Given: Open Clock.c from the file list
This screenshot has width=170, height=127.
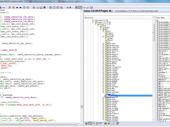Looking at the screenshot, I should pyautogui.click(x=161, y=52).
